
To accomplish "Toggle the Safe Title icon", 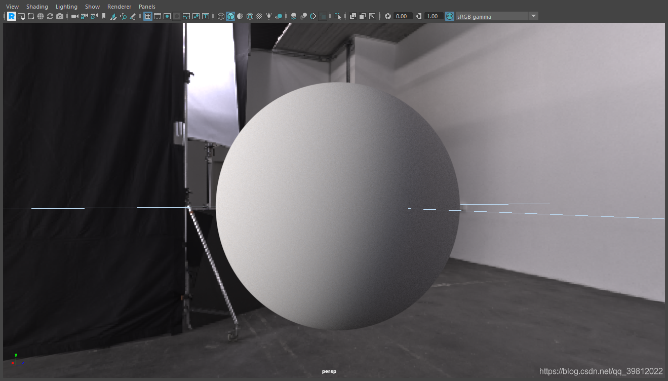I will click(206, 16).
